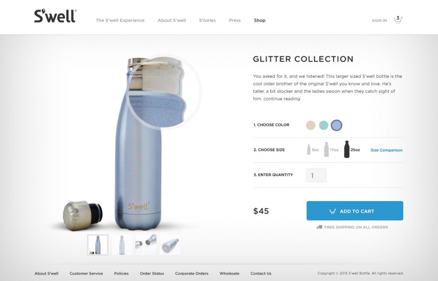
Task: Select the 17oz bottle size icon
Action: click(326, 149)
